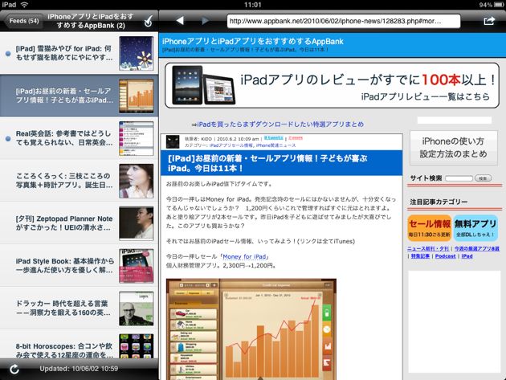This screenshot has height=380, width=506.
Task: Go back with the left arrow
Action: [180, 21]
